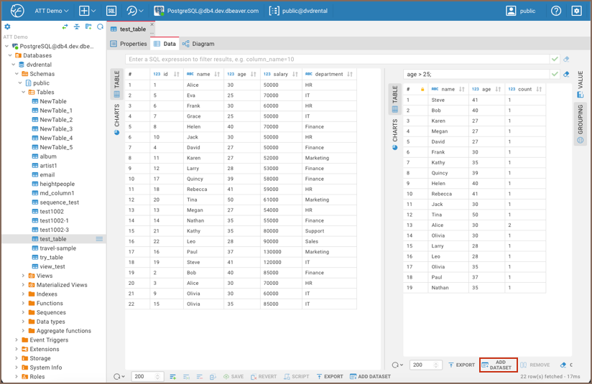Switch main grid to CHARTS presentation
Image resolution: width=592 pixels, height=384 pixels.
tap(116, 119)
